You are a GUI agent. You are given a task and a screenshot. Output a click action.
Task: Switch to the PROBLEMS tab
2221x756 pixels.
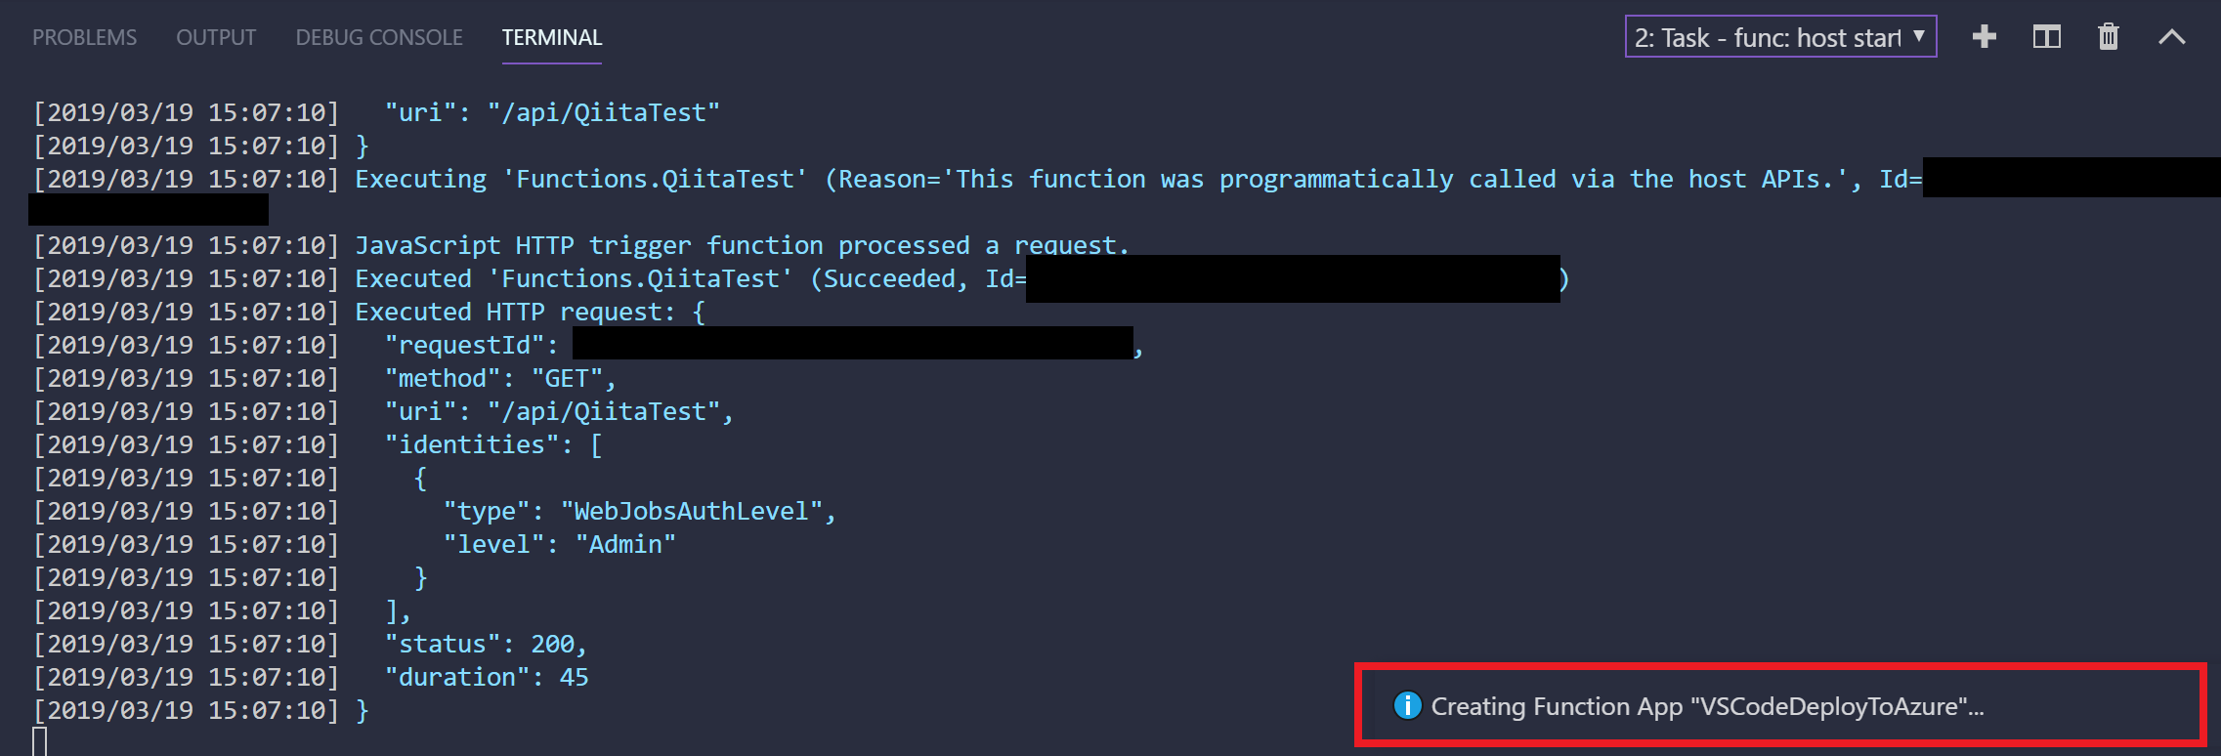pyautogui.click(x=83, y=36)
